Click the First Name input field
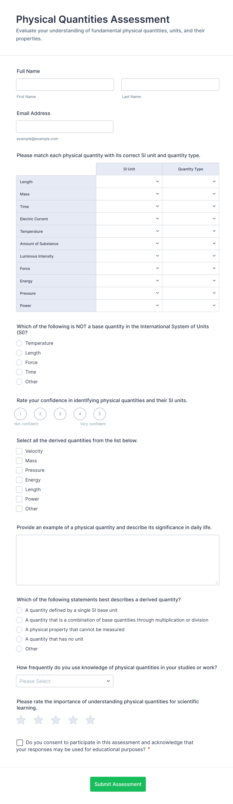This screenshot has width=233, height=804. point(65,84)
